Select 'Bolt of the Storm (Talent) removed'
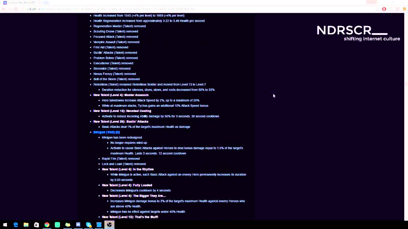The height and width of the screenshot is (229, 408). [116, 79]
